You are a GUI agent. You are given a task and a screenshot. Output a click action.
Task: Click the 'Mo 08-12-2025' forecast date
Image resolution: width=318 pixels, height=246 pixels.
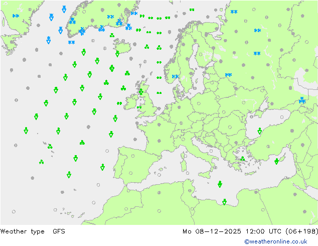(x=212, y=231)
